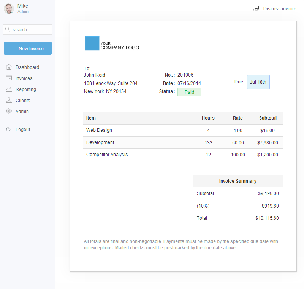This screenshot has height=289, width=304.
Task: Click the Admin gear icon
Action: click(9, 111)
